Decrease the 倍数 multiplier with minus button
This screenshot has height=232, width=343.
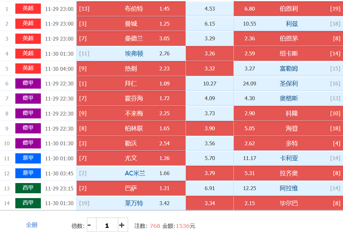click(89, 225)
